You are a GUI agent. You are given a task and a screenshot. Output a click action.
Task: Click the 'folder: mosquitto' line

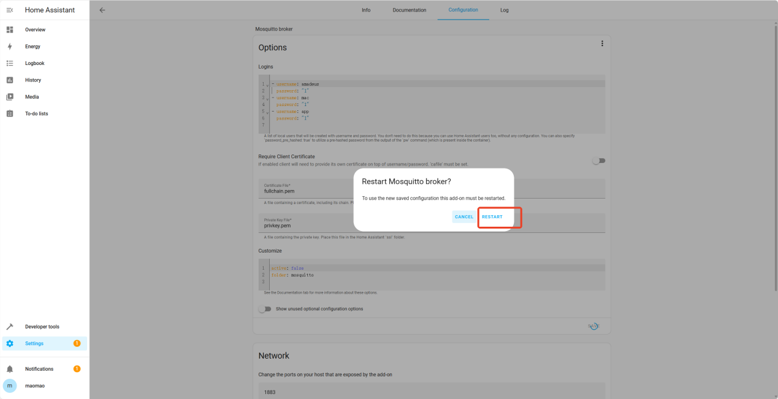click(x=292, y=275)
